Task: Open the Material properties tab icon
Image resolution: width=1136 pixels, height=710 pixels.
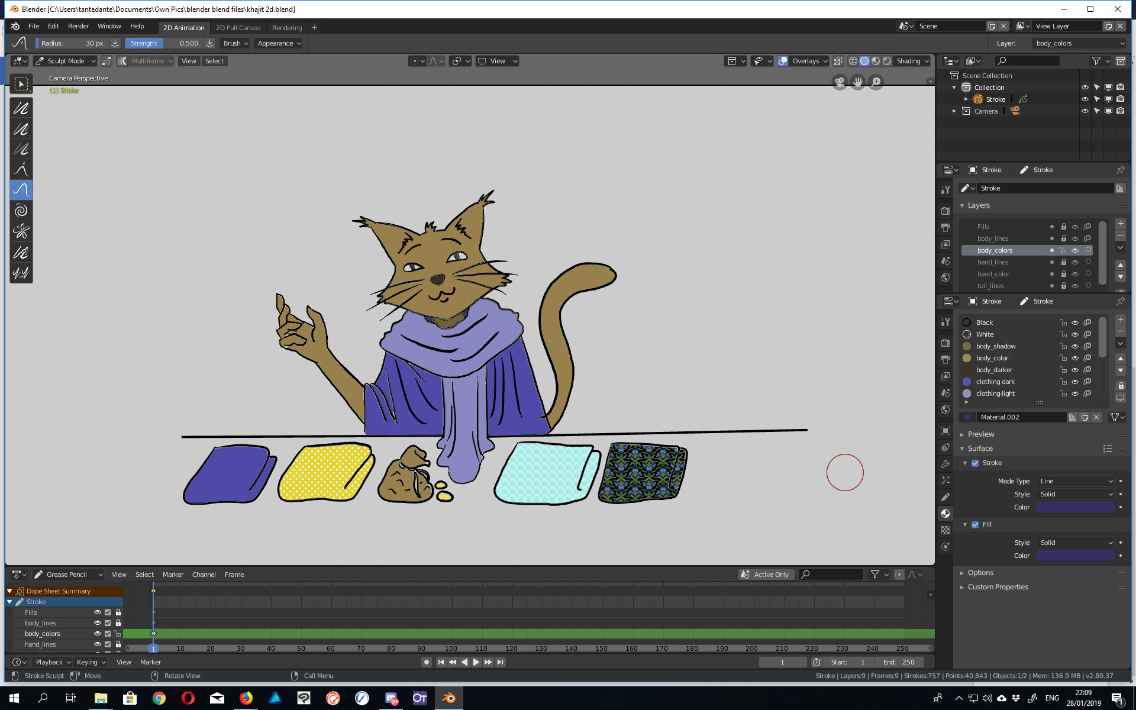Action: tap(945, 514)
